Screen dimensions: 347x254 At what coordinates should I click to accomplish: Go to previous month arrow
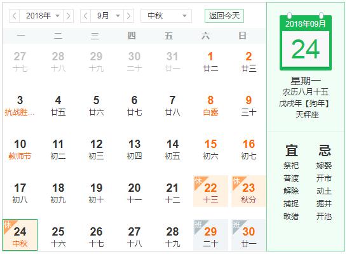(x=85, y=16)
